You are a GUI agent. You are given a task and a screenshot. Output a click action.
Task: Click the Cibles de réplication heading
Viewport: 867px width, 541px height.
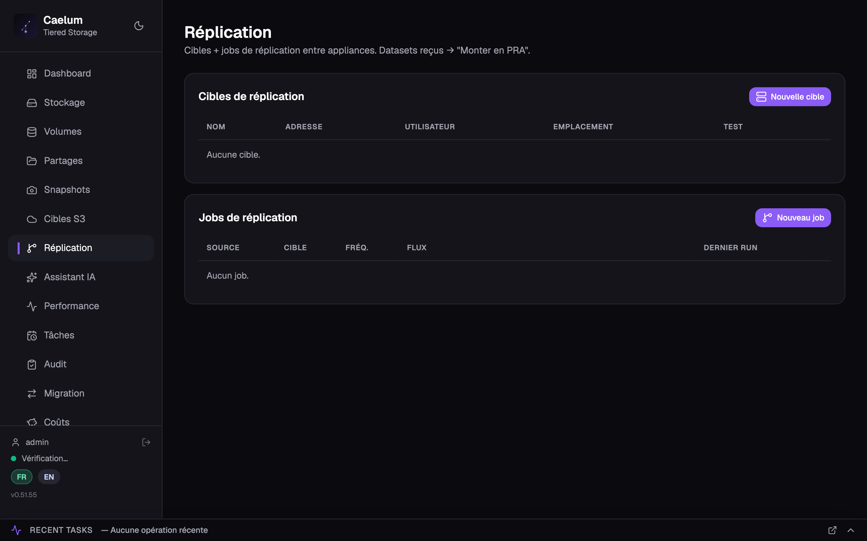point(251,96)
